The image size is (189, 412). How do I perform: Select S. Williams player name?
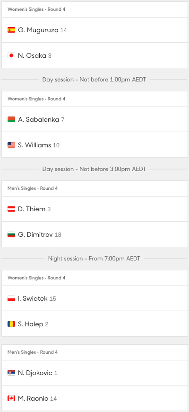(34, 145)
